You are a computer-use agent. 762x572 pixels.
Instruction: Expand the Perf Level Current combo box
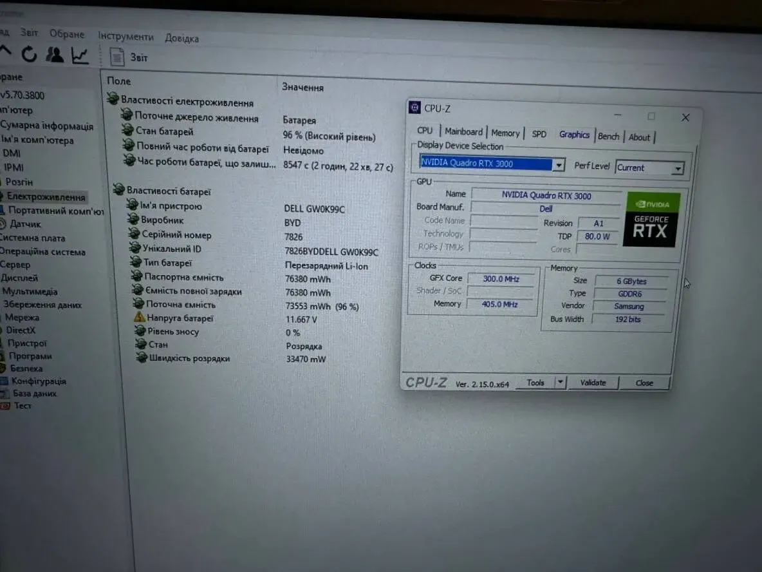coord(677,169)
